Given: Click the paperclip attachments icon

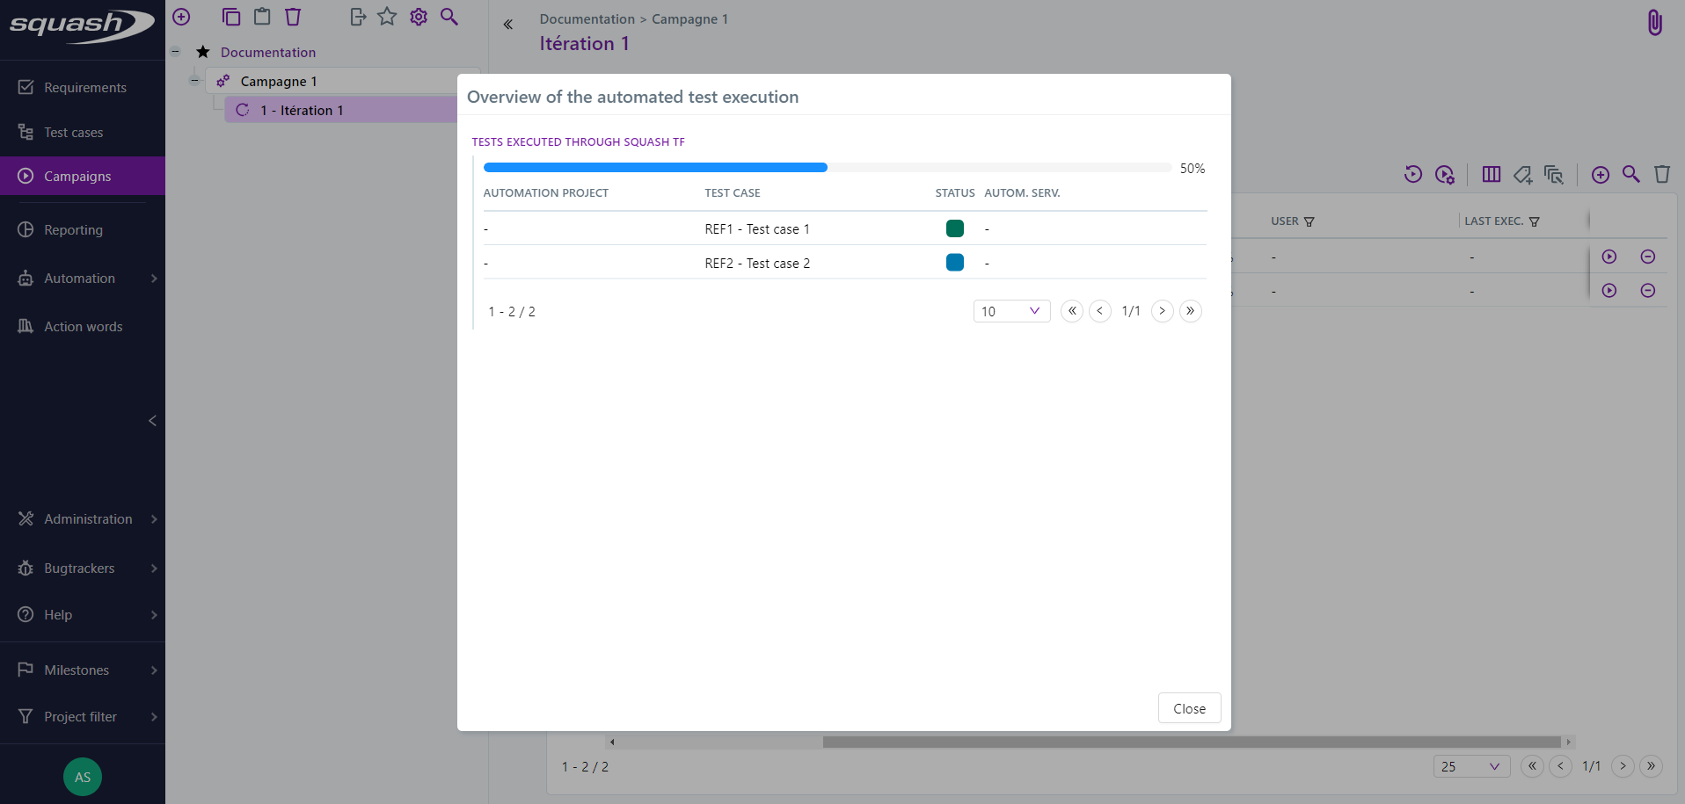Looking at the screenshot, I should pyautogui.click(x=1654, y=22).
